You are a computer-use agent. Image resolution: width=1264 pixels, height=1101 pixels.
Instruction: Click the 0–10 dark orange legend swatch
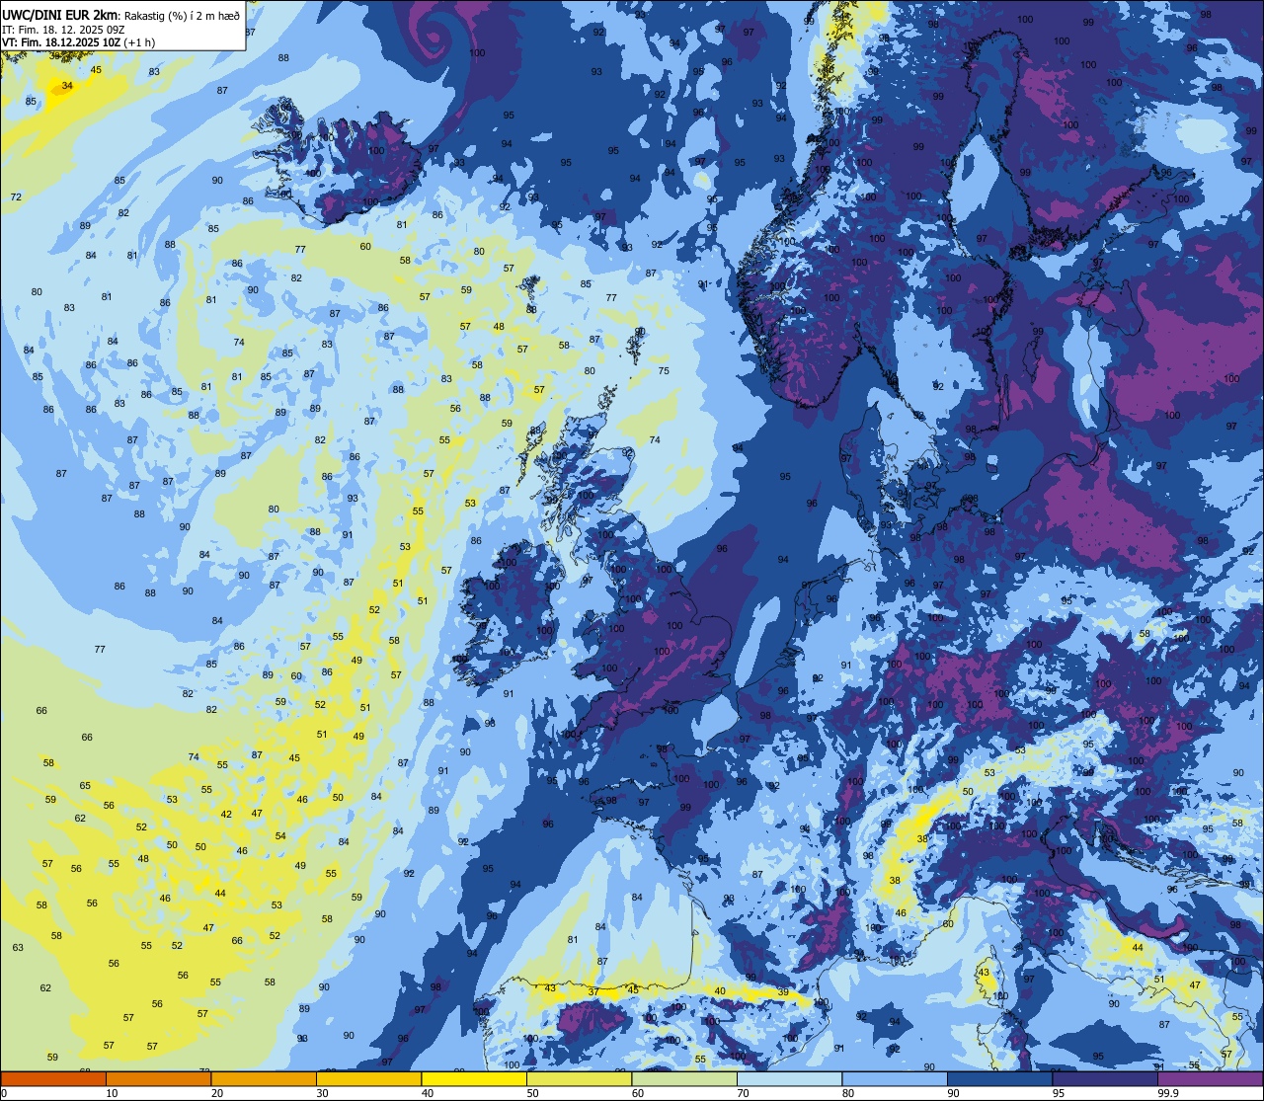click(x=53, y=1079)
